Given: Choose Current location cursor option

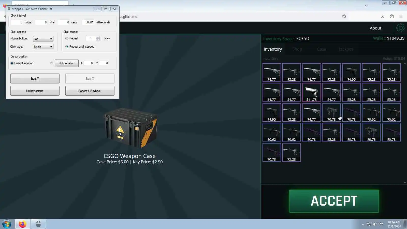Looking at the screenshot, I should coord(12,63).
